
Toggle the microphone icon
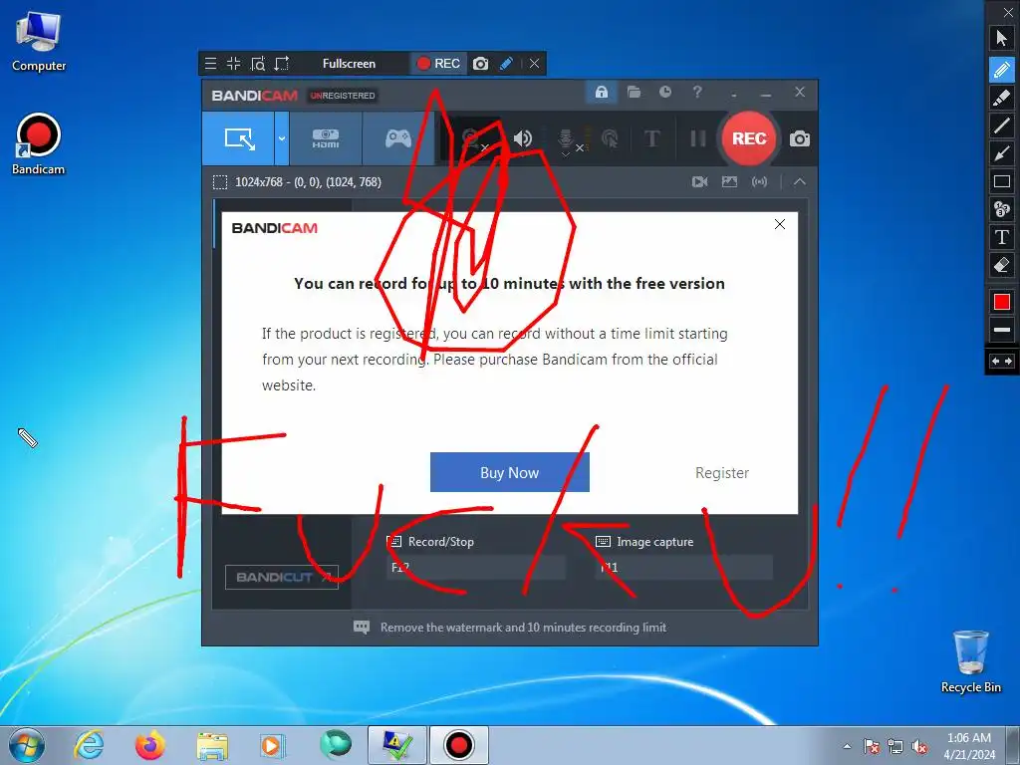(x=566, y=139)
